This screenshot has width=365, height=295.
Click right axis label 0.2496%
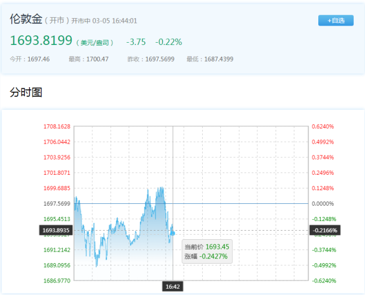323,173
